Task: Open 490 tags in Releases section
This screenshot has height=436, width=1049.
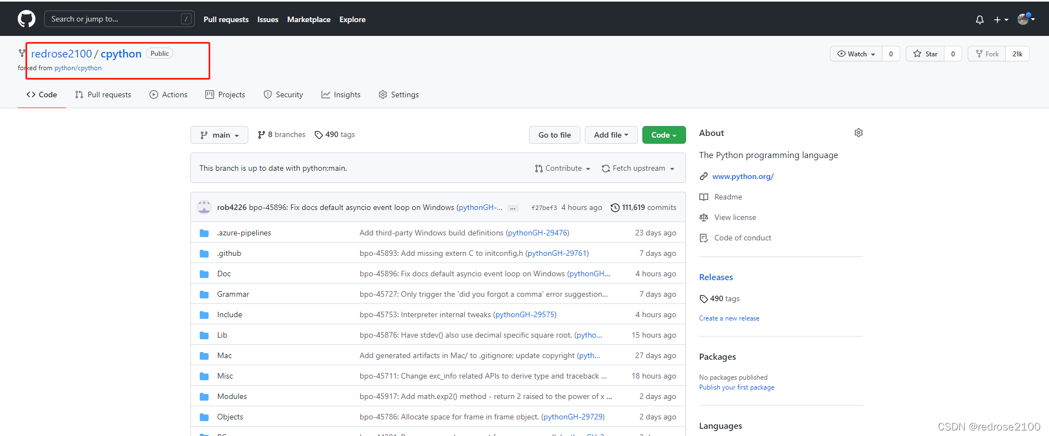Action: (x=720, y=298)
